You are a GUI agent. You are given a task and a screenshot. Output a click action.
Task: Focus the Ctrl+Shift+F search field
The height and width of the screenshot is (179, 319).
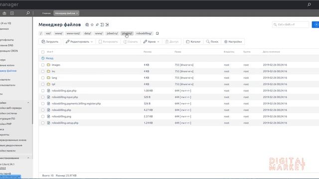point(291,24)
